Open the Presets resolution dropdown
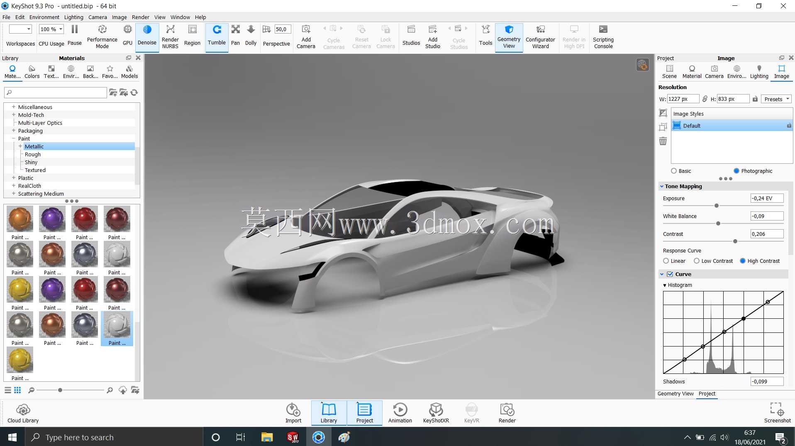This screenshot has width=795, height=446. pos(776,99)
